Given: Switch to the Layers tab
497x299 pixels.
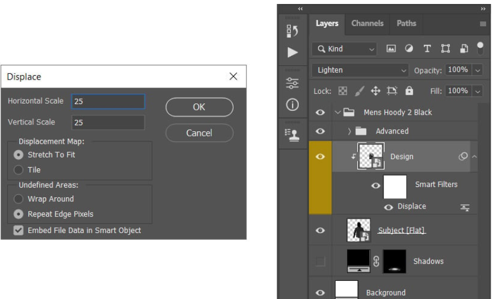Looking at the screenshot, I should point(327,23).
